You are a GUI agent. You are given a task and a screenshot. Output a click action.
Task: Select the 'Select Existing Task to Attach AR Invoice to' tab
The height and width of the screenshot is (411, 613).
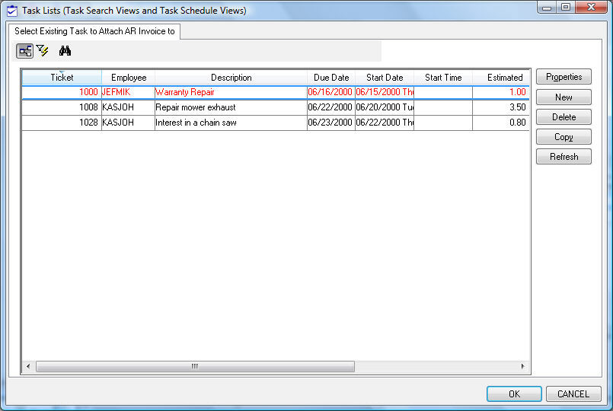(94, 31)
